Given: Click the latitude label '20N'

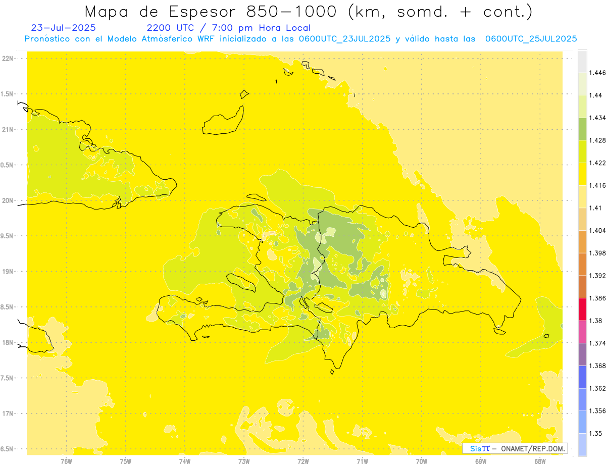Looking at the screenshot, I should click(x=8, y=200).
